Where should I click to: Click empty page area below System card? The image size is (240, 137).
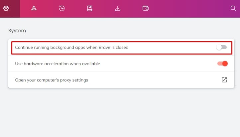pos(120,112)
